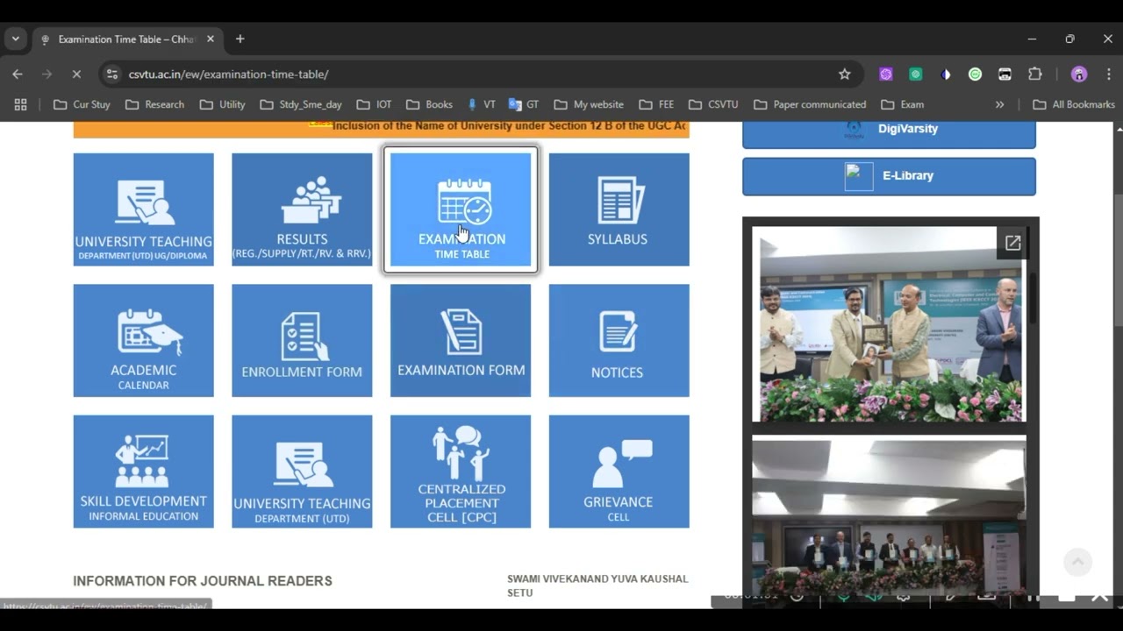Open the Examination Time Table tile
This screenshot has width=1123, height=631.
click(x=461, y=209)
